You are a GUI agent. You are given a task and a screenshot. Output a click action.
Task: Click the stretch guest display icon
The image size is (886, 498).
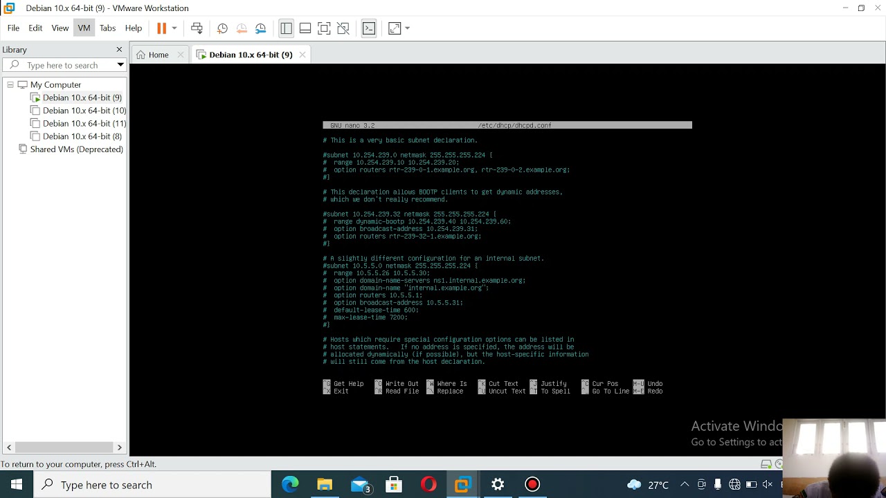pos(395,28)
